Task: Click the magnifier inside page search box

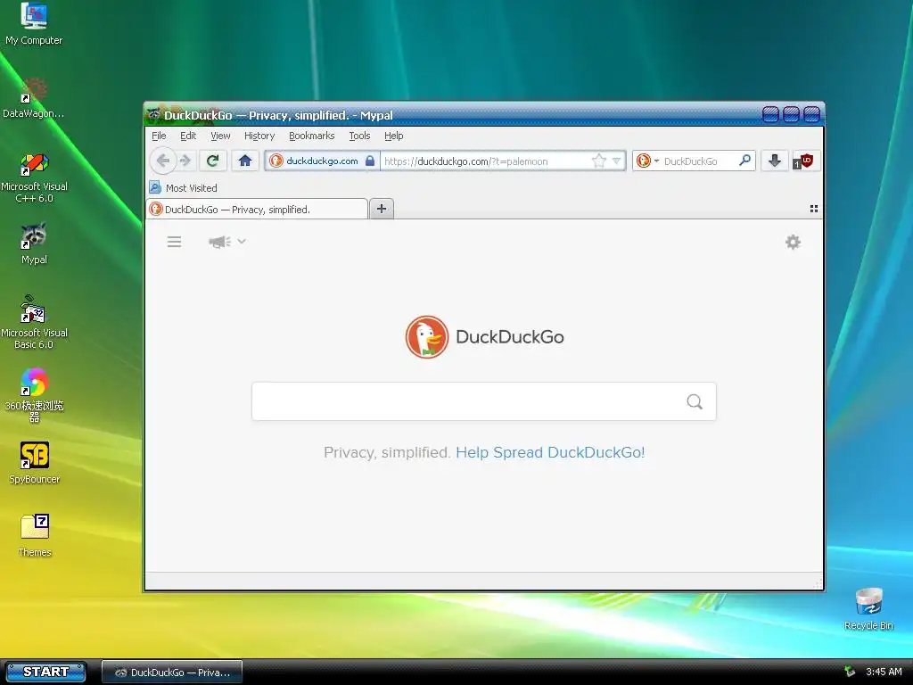Action: point(695,401)
